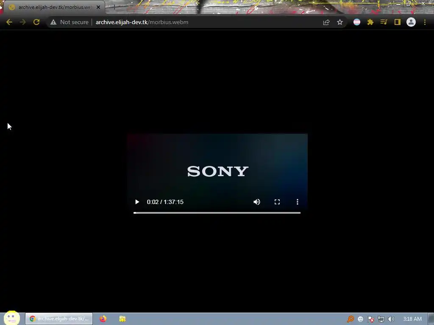
Task: Share this page icon
Action: click(326, 22)
